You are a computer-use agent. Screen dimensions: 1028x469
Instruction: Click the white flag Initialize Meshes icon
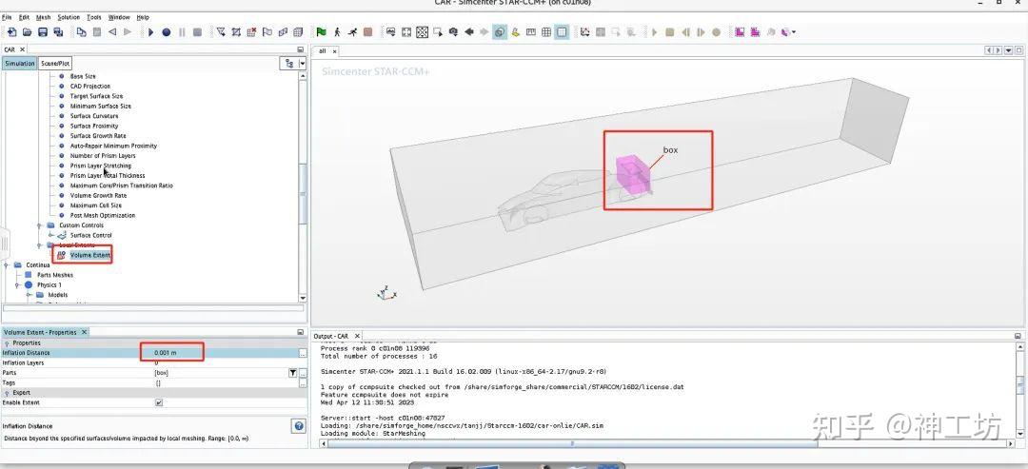[267, 32]
